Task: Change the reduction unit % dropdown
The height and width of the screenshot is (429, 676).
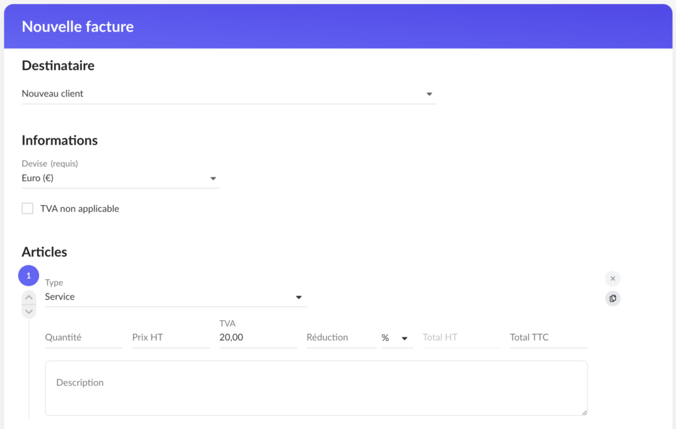Action: tap(397, 338)
